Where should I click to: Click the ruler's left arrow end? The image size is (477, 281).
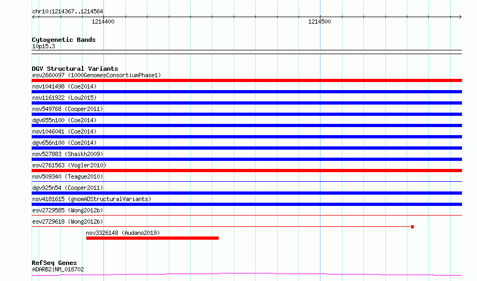34,17
